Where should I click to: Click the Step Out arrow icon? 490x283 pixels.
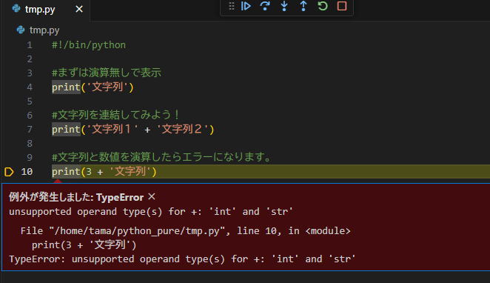pos(303,6)
